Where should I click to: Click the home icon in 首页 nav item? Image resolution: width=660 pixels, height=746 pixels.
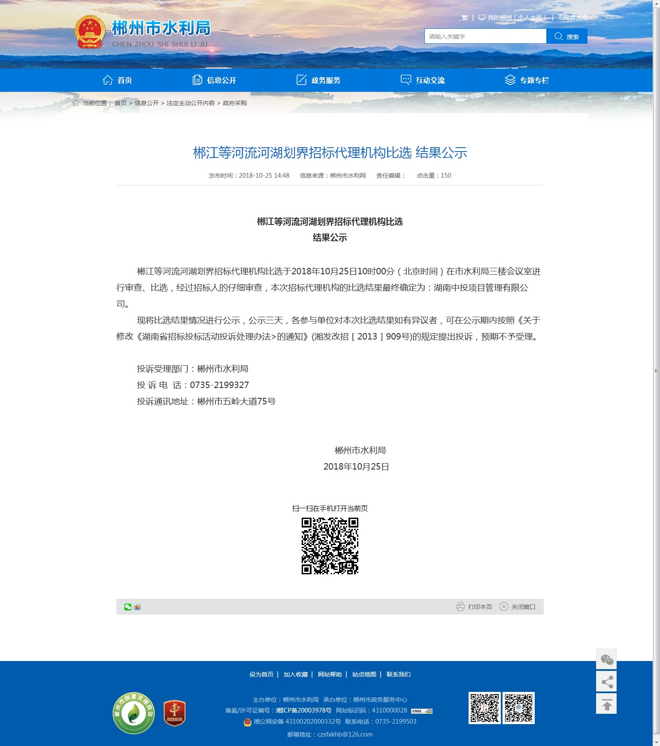point(108,80)
